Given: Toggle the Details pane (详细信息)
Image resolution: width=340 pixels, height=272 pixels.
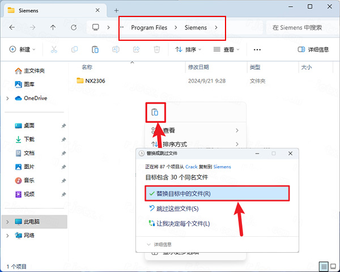Looking at the screenshot, I should click(x=313, y=49).
